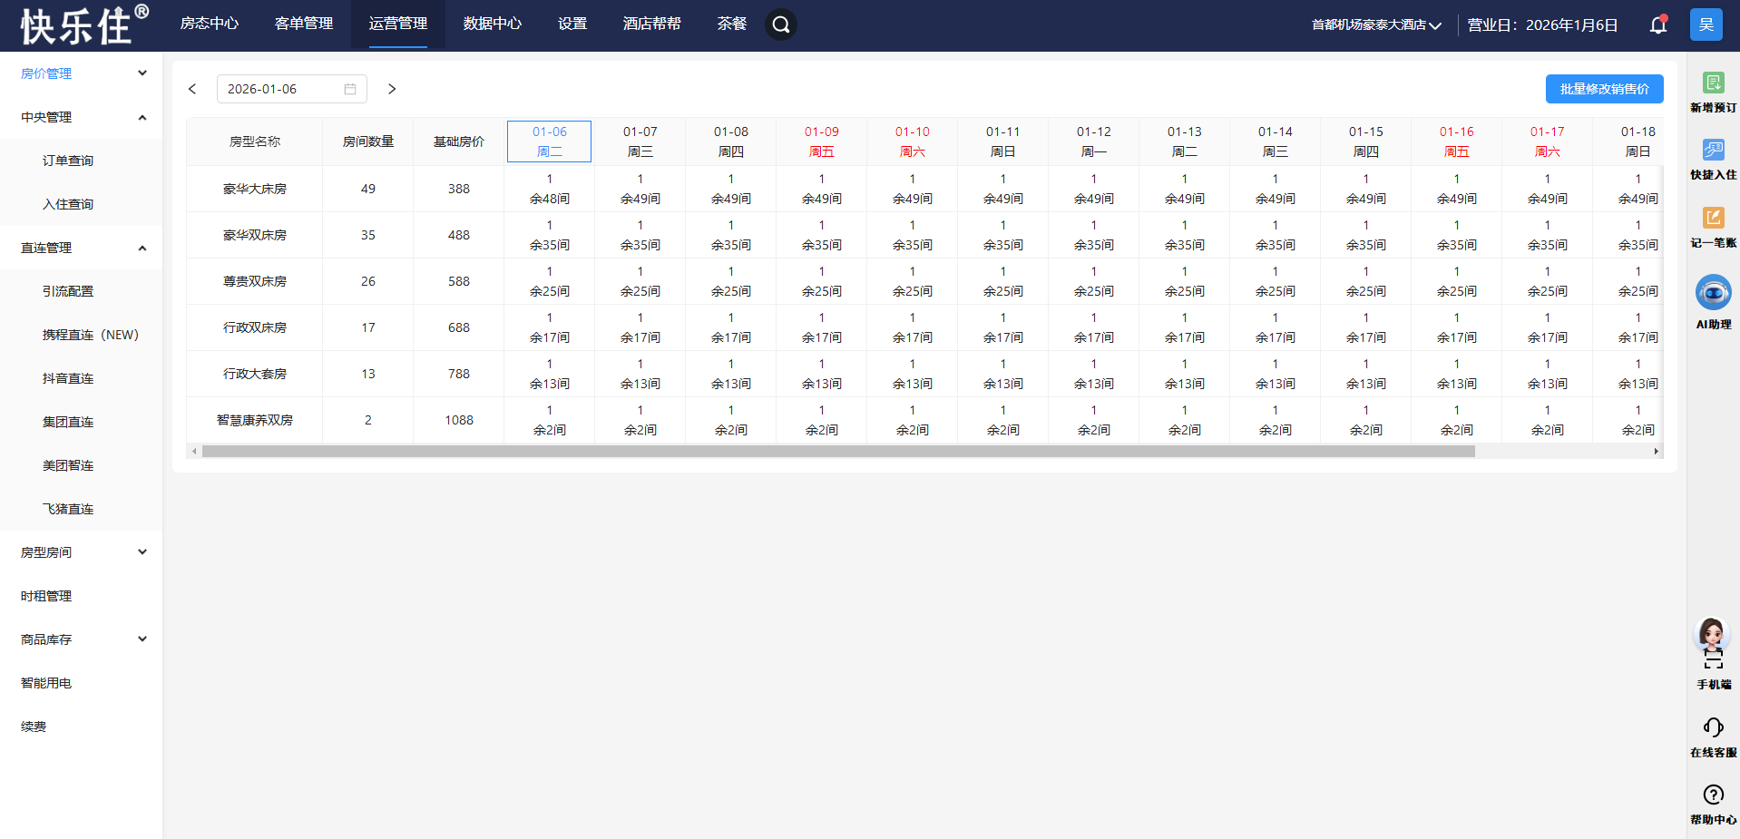1740x839 pixels.
Task: Launch the AI助理 robot assistant
Action: (1713, 293)
